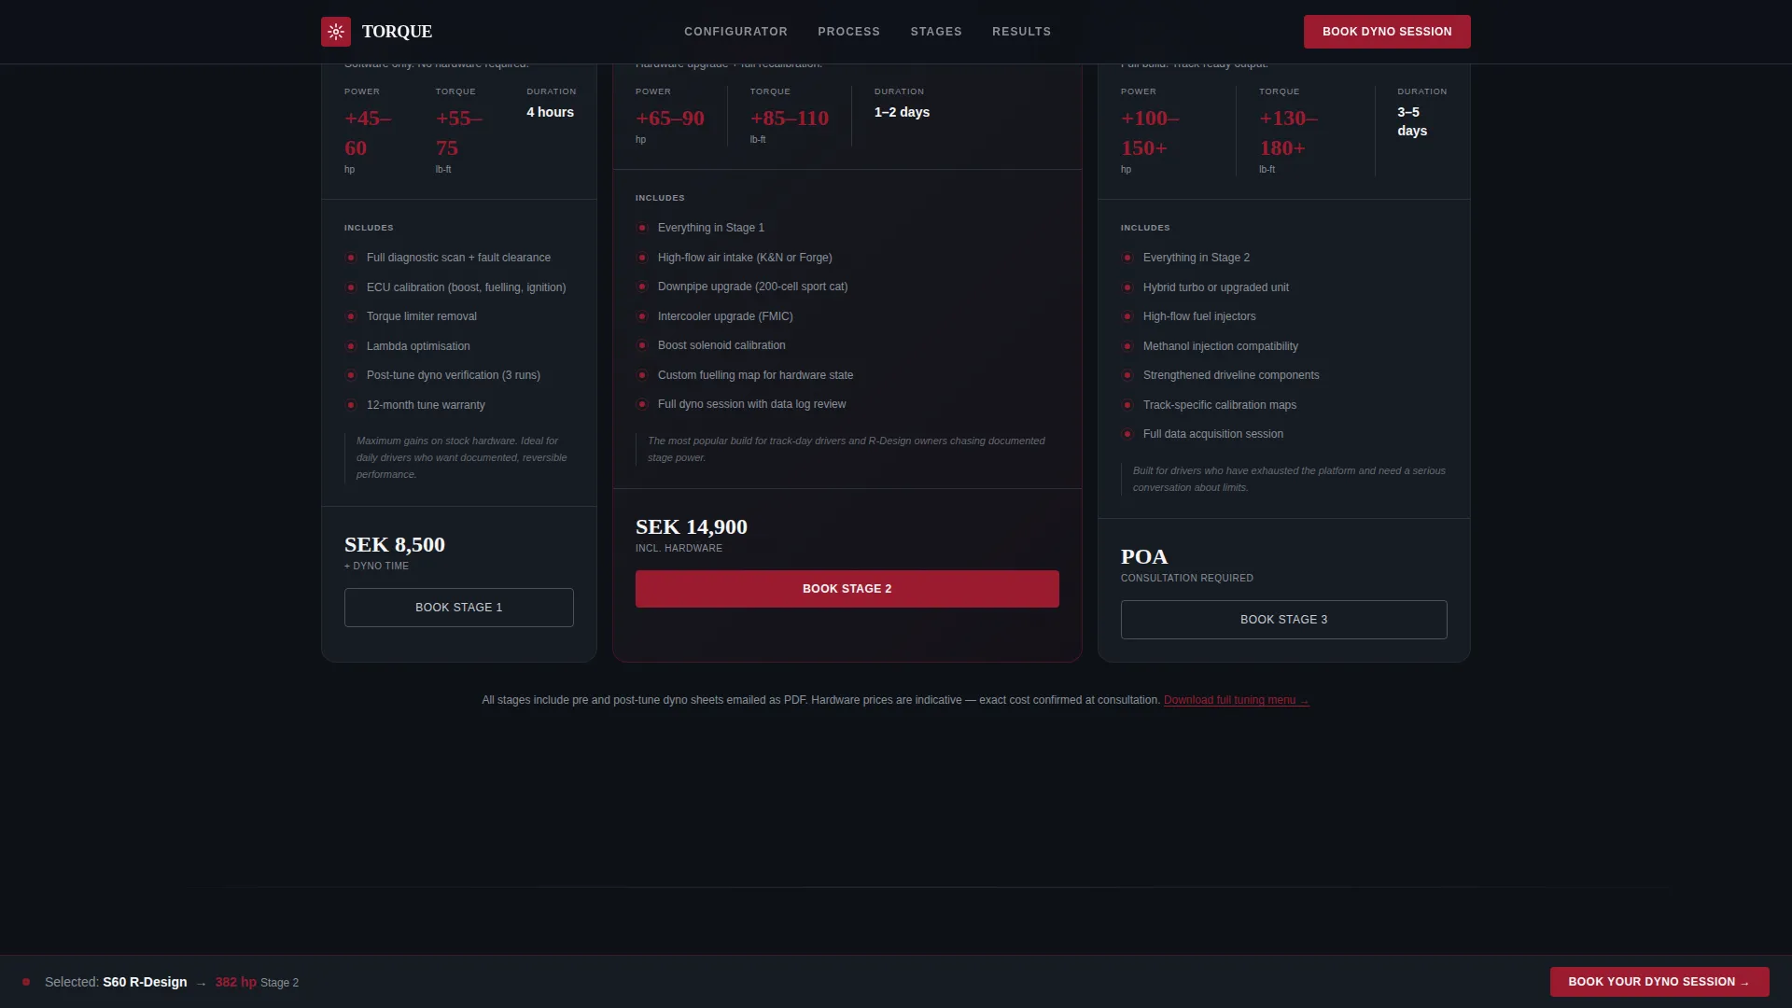Screen dimensions: 1792x1008
Task: Click the 1–2 days duration value
Action: pyautogui.click(x=902, y=112)
